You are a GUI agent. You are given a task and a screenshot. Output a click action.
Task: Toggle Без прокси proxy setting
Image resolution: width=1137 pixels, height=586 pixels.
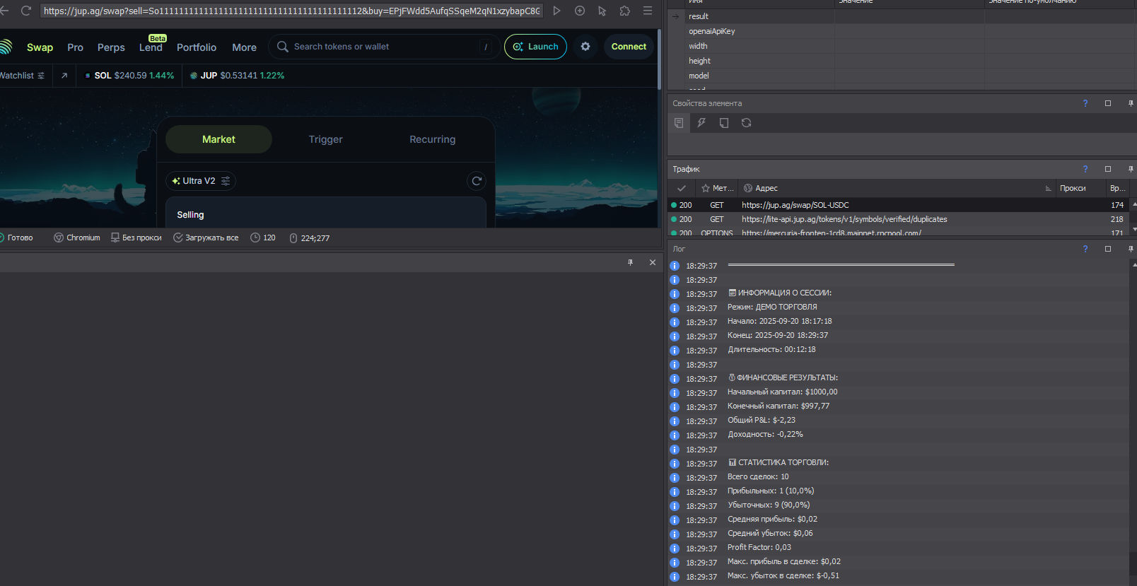click(136, 238)
